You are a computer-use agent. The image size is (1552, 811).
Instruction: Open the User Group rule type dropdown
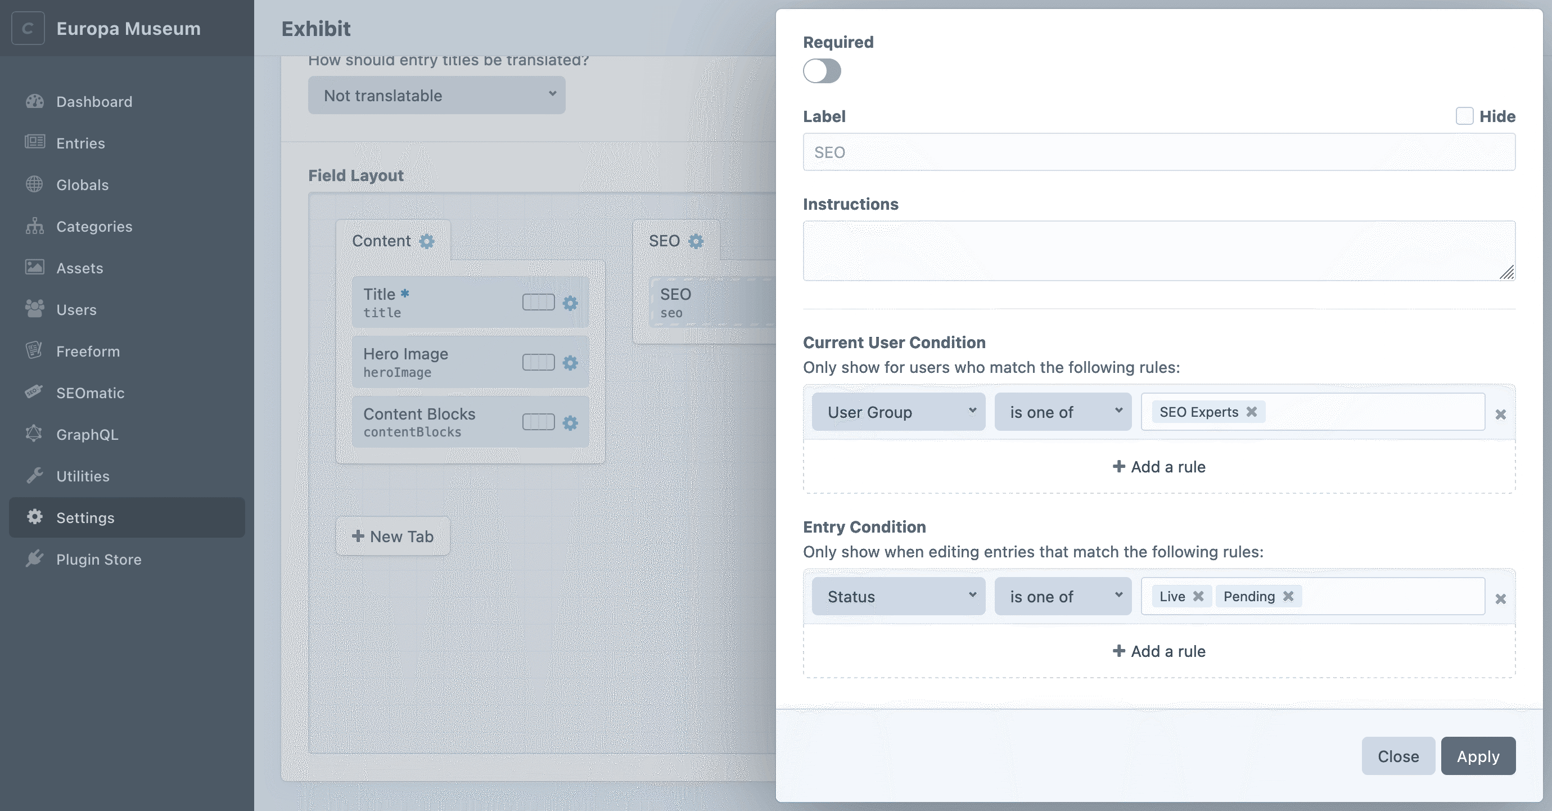point(899,412)
